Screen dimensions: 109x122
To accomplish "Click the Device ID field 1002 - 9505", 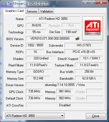I will pyautogui.click(x=35, y=45).
